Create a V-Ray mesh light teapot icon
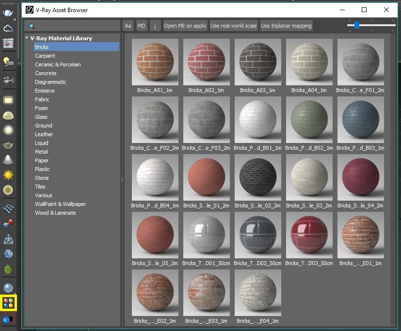The height and width of the screenshot is (331, 401). 8,145
